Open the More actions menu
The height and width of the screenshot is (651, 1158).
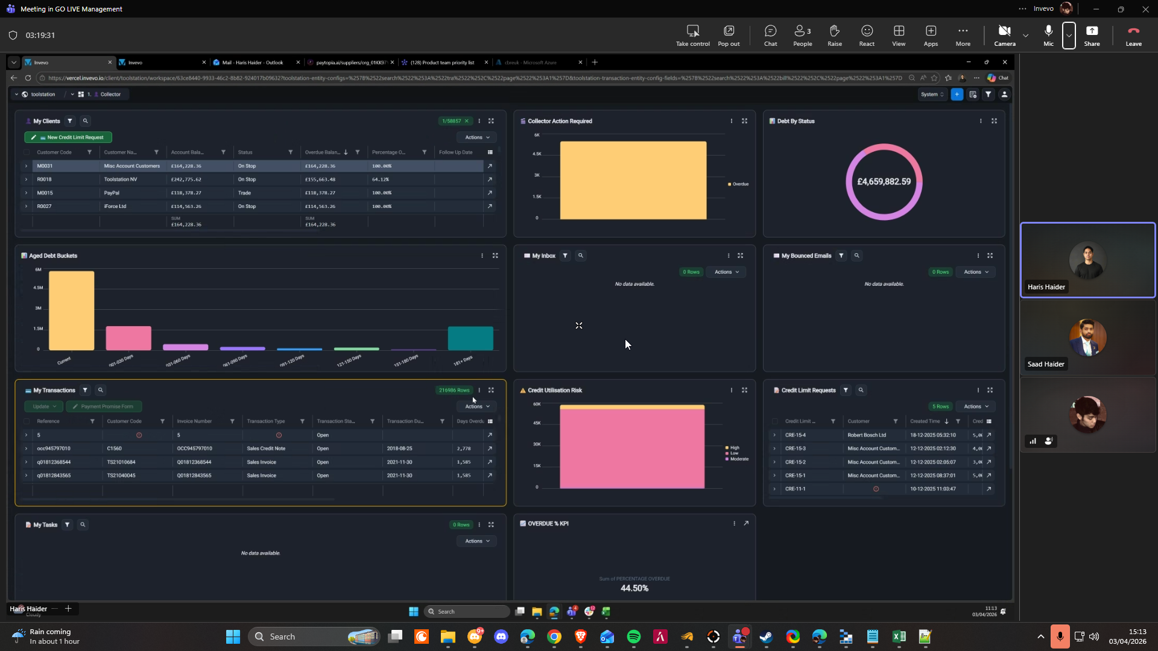[x=963, y=35]
